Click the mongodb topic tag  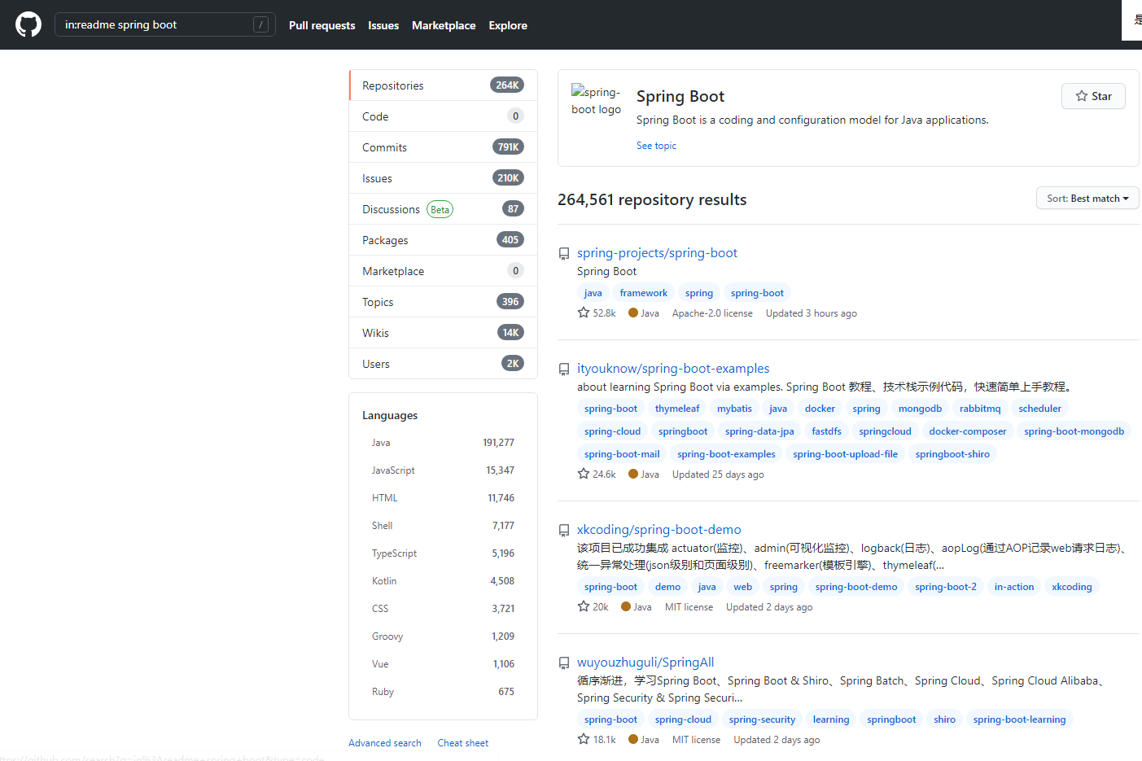coord(920,409)
